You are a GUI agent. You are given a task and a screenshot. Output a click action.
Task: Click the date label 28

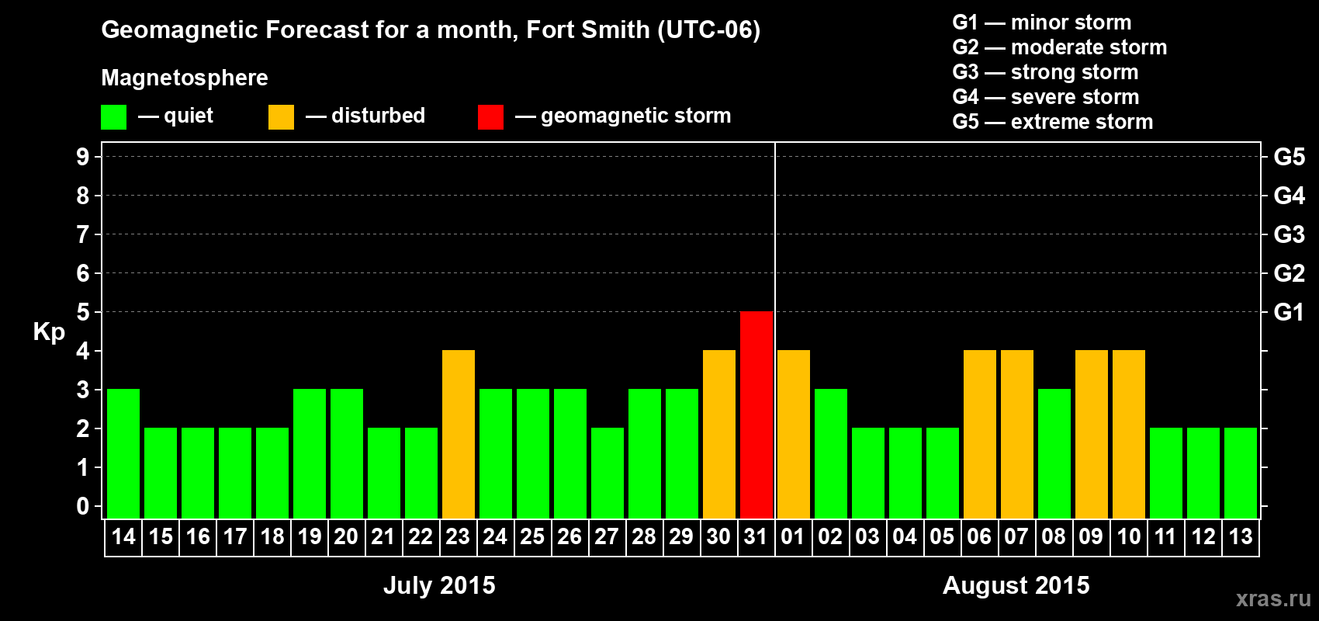point(644,536)
